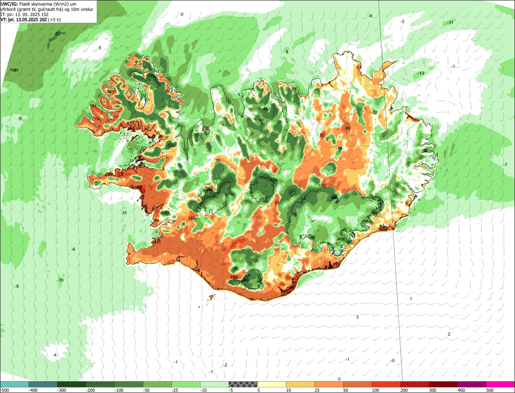Select the '199' value on the map
This screenshot has width=515, height=393.
pos(234,277)
